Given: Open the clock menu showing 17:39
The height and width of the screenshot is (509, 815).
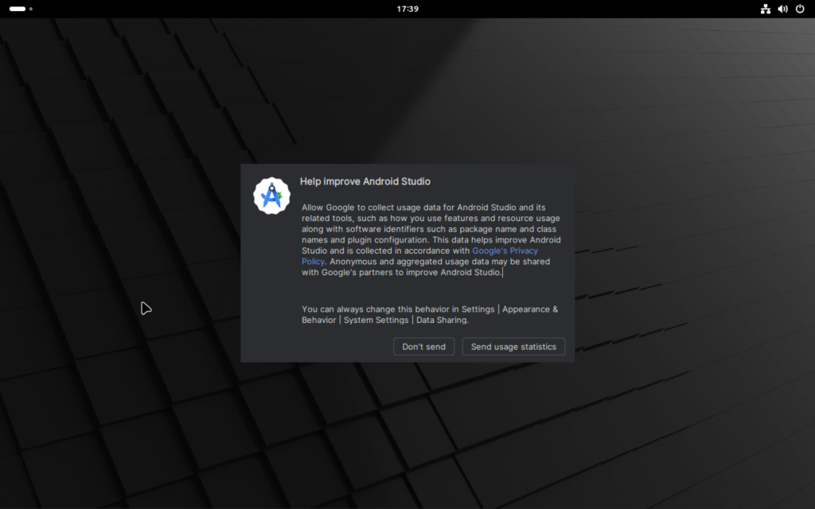Looking at the screenshot, I should point(407,9).
